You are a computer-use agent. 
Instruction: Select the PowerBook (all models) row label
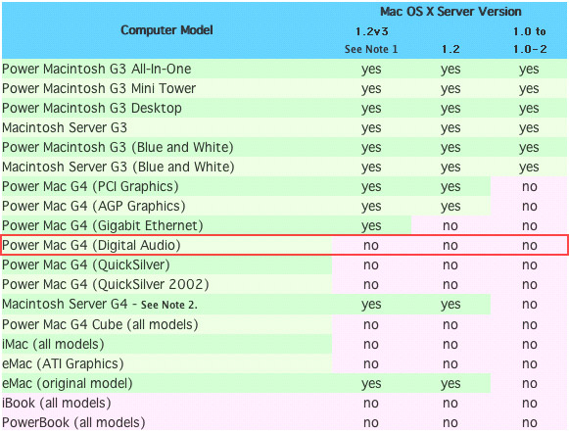pos(73,422)
